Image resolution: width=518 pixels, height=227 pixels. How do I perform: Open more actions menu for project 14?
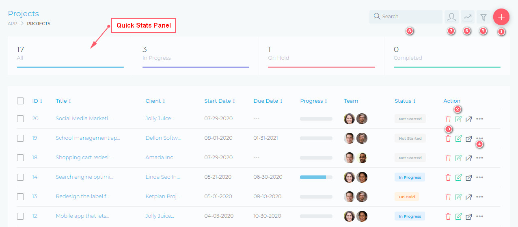point(480,177)
